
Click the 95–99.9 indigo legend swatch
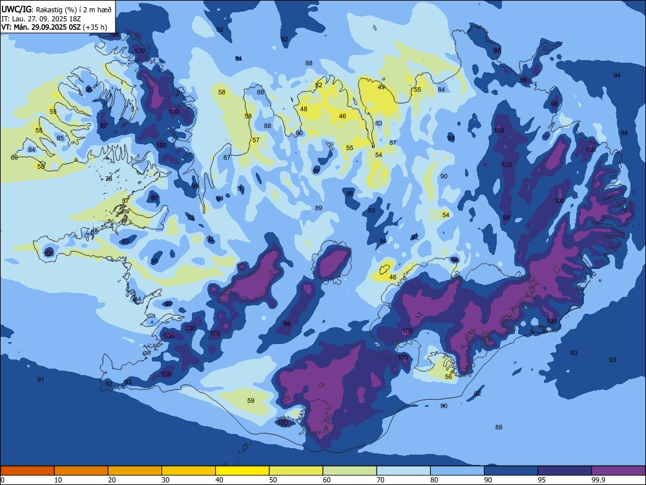565,471
